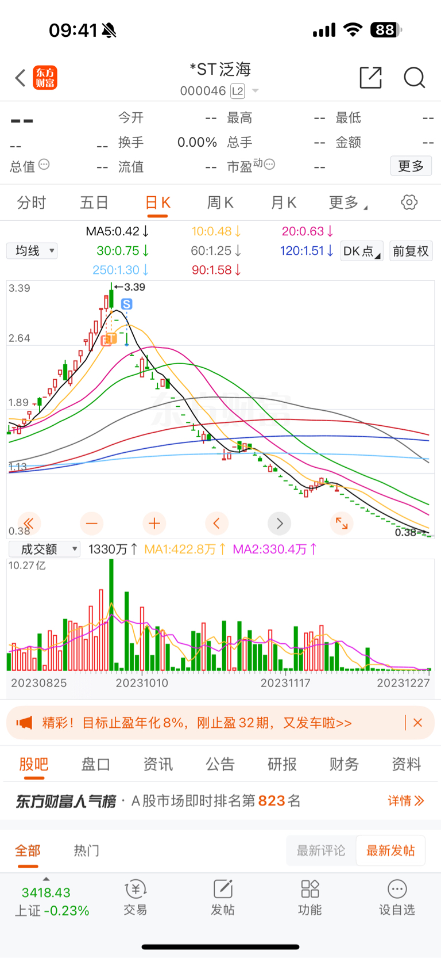
Task: Expand stock code dropdown arrow
Action: tap(256, 91)
